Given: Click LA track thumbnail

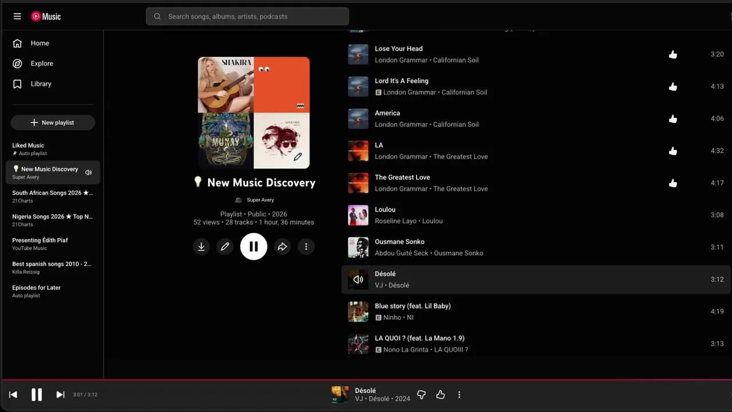Looking at the screenshot, I should point(358,151).
